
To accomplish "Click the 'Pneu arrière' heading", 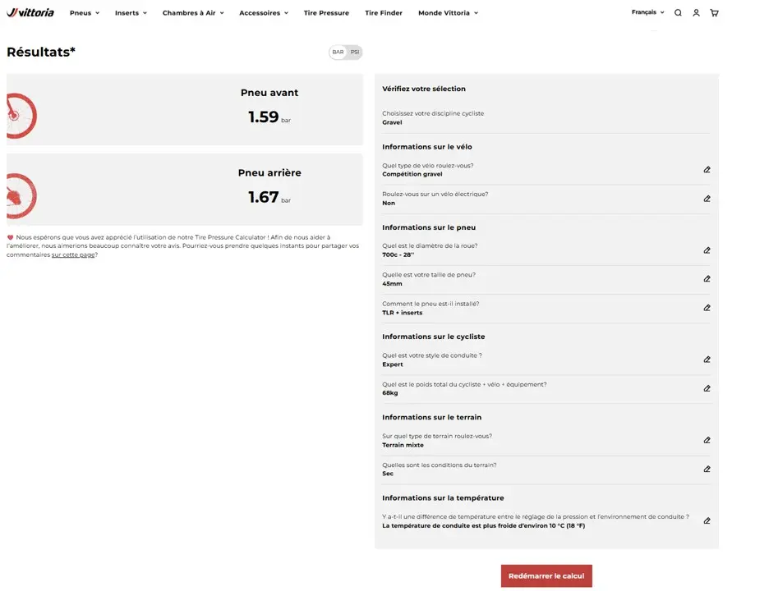I will pos(269,172).
